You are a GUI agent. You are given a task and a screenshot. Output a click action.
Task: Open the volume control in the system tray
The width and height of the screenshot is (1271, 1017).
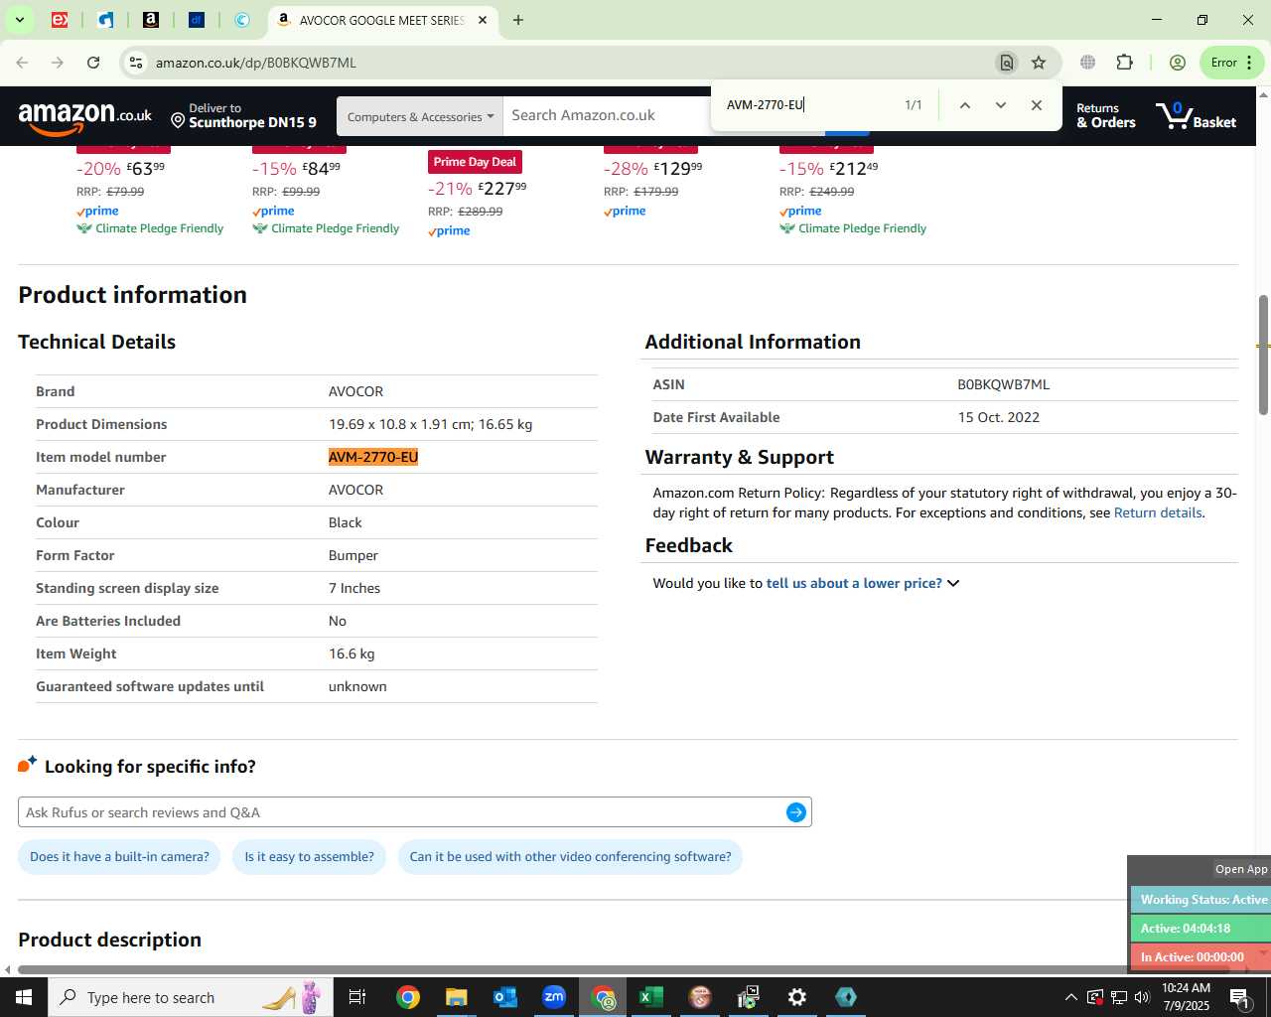pyautogui.click(x=1142, y=997)
